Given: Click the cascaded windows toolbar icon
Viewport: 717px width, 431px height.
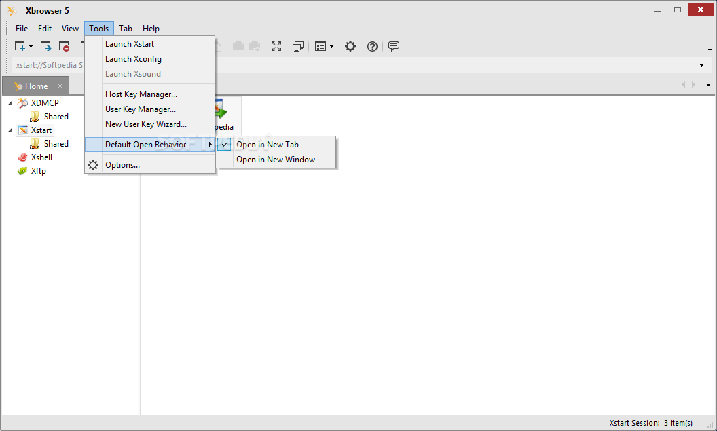Looking at the screenshot, I should [298, 46].
